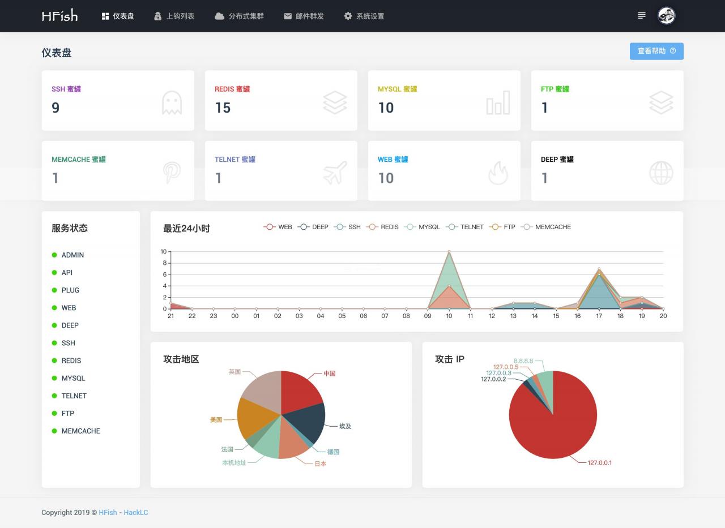
Task: Click the HFish fish avatar icon
Action: point(667,15)
